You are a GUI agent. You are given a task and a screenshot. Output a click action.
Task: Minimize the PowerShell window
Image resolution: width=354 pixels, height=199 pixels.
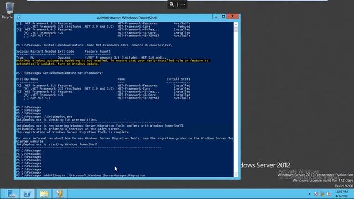coord(216,17)
